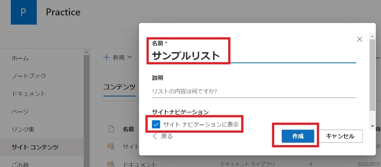Click the dialog scrollbar down arrow
Image resolution: width=381 pixels, height=167 pixels.
pos(372,126)
